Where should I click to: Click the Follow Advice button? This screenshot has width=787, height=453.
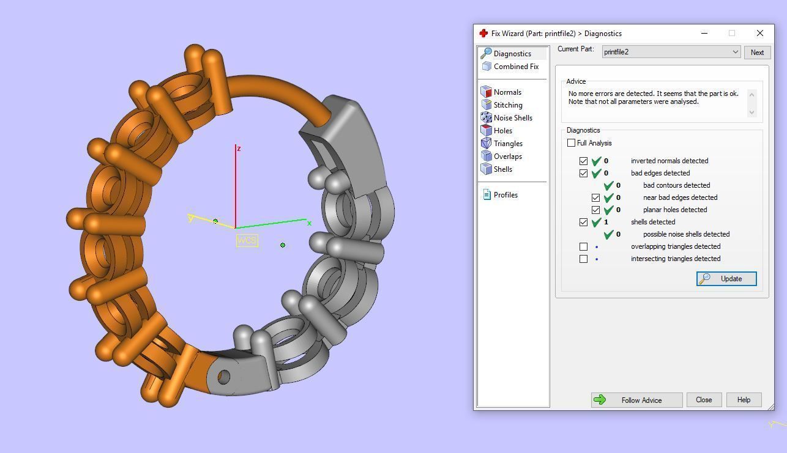click(636, 400)
